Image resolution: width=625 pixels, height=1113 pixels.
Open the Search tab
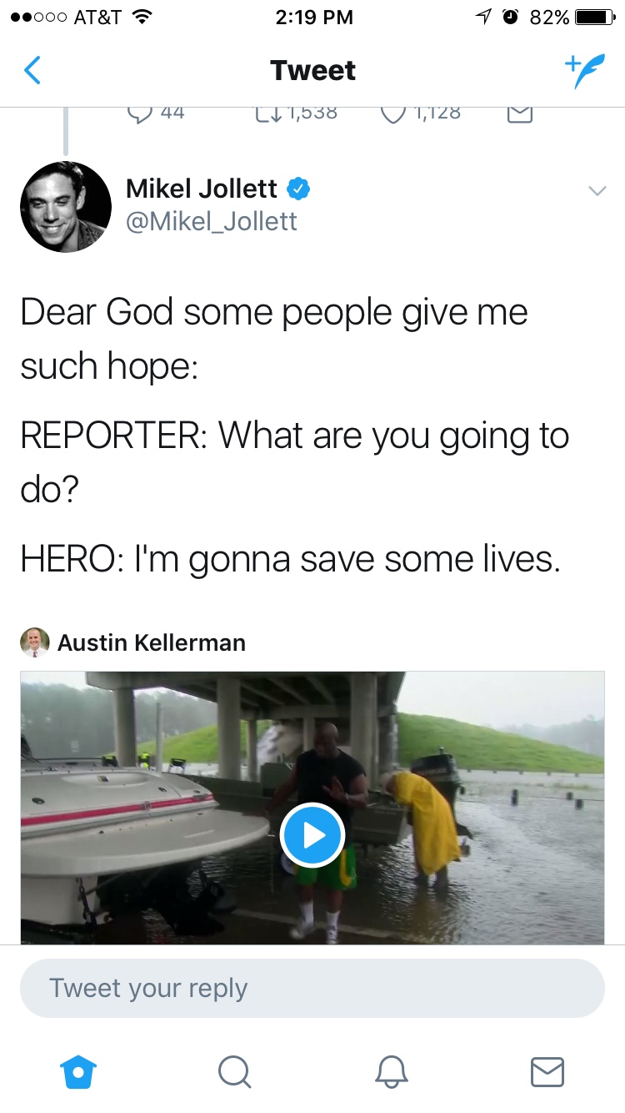(x=234, y=1071)
